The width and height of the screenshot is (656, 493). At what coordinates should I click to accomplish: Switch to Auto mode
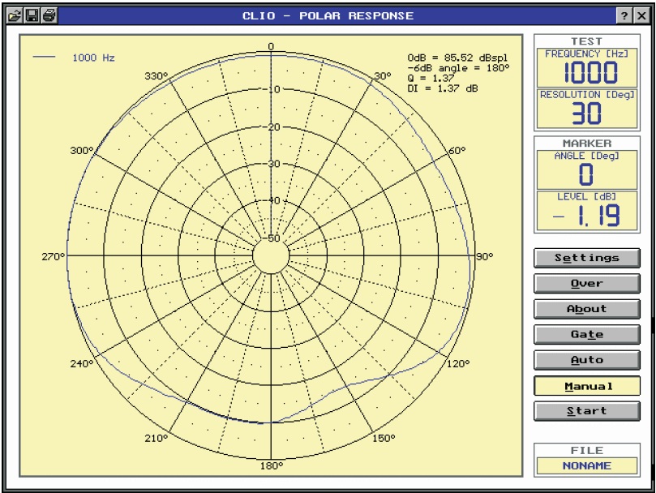point(587,360)
